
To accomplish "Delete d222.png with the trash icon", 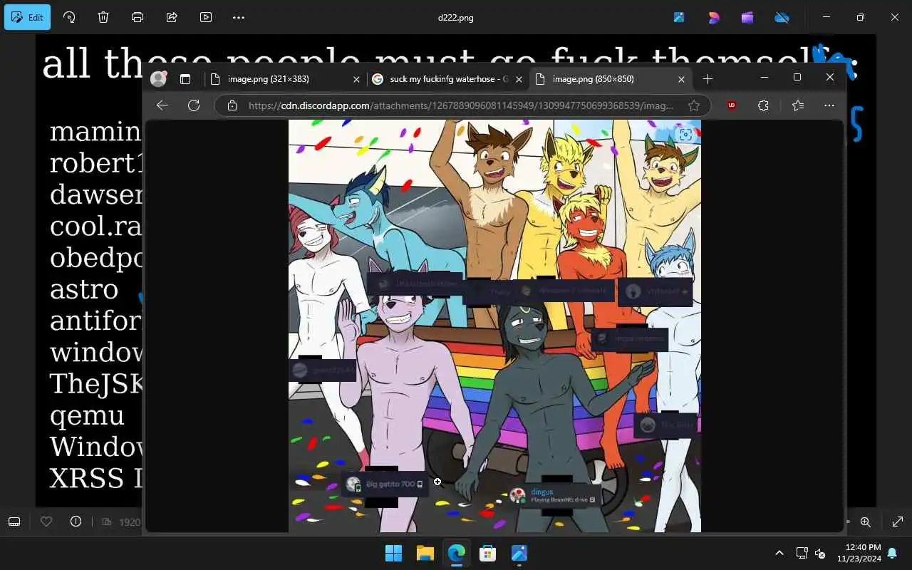I will [103, 17].
